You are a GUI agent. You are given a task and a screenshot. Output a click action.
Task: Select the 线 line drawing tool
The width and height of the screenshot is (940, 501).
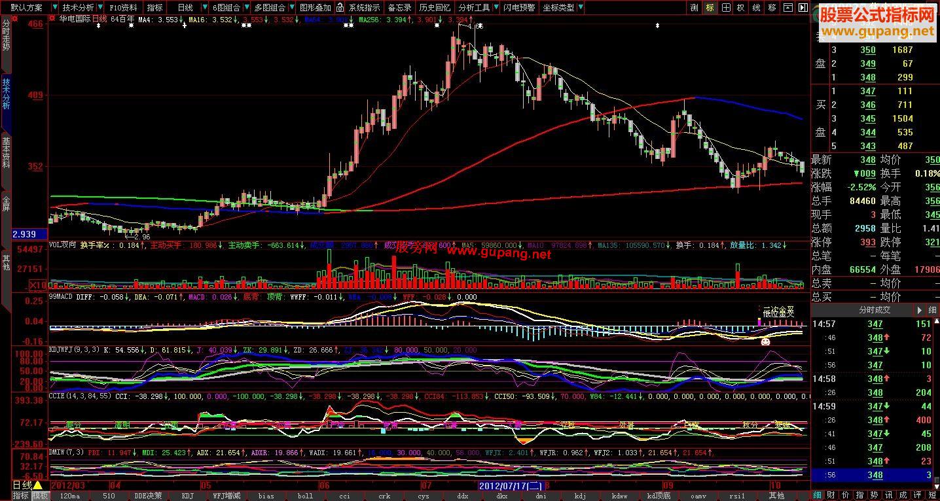point(757,8)
